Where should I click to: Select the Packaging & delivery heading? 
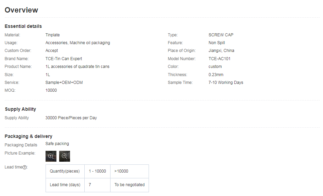point(29,136)
